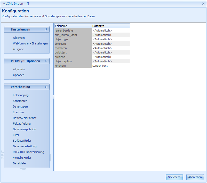Screen dimensions: 207x183
Task: Open the Datentyp selector for objectcaption
Action: pyautogui.click(x=110, y=61)
